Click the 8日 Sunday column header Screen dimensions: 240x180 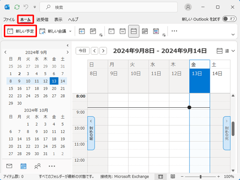point(97,77)
